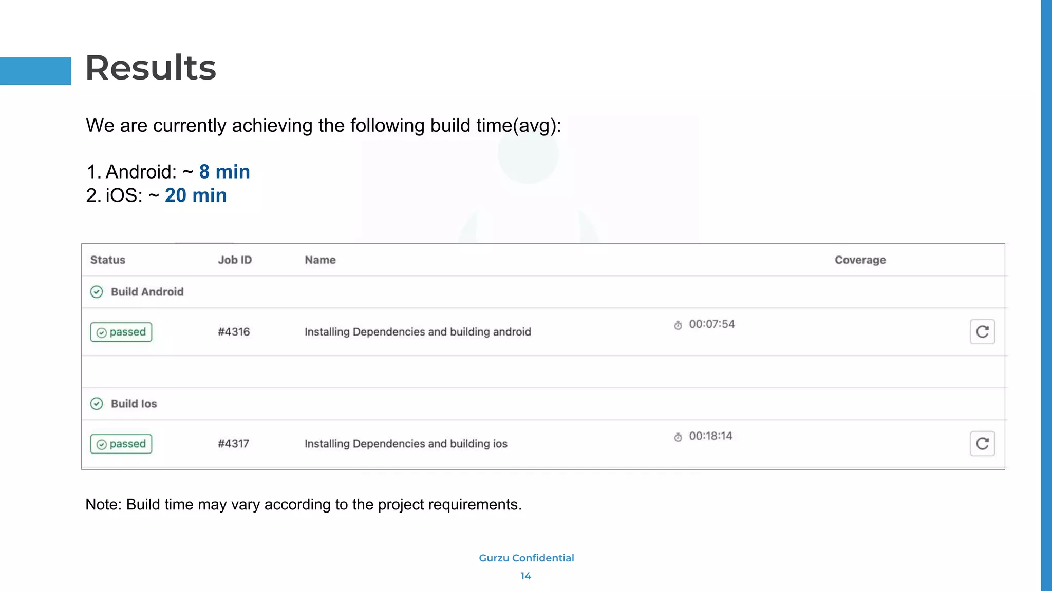This screenshot has width=1052, height=591.
Task: Open Installing Dependencies and building ios job
Action: [406, 444]
